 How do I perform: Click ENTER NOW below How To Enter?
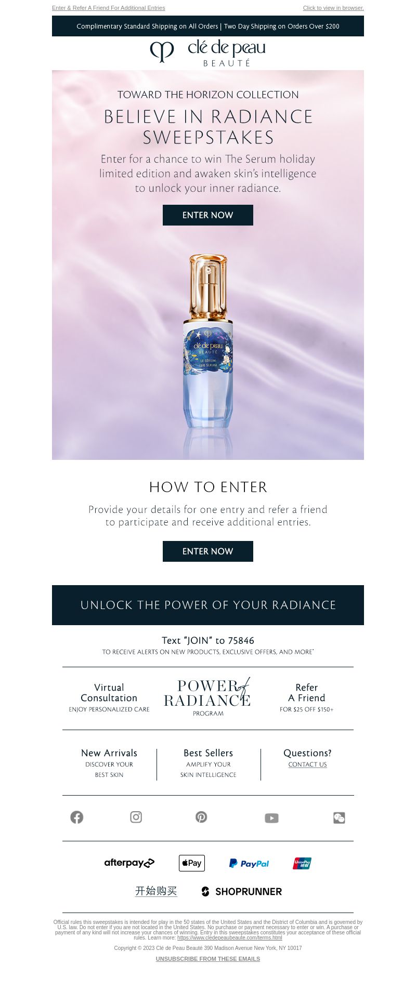point(208,551)
